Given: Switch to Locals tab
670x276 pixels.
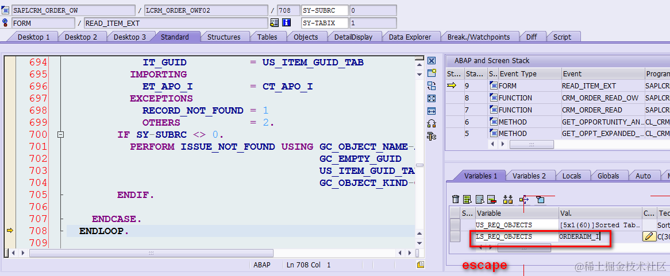Looking at the screenshot, I should pos(572,176).
